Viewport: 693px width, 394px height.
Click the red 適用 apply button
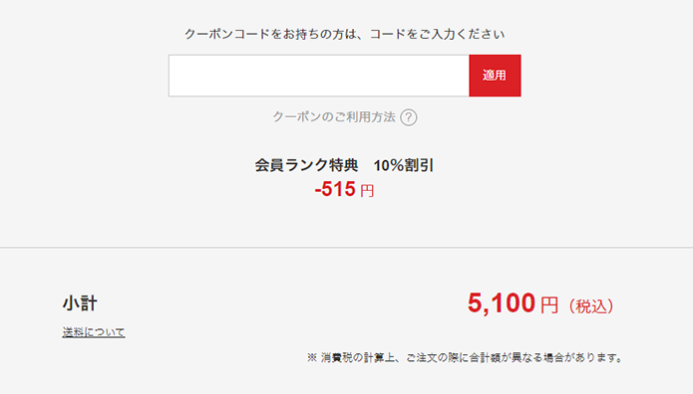(495, 76)
